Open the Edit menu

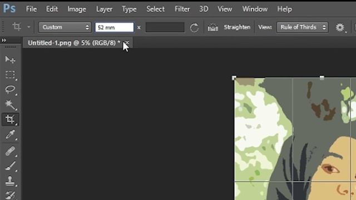(52, 9)
